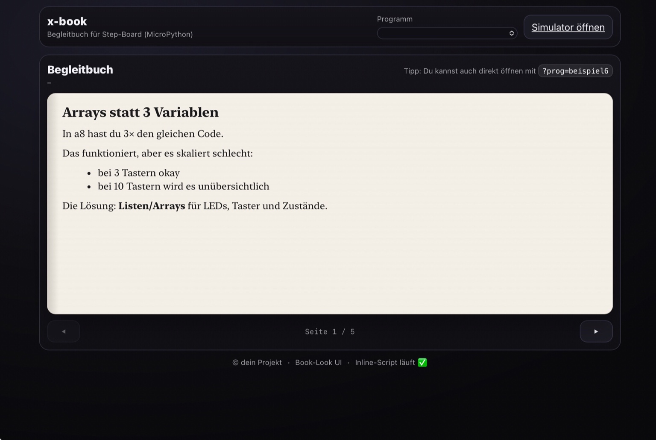Click the Book-Look UI footer link

pos(318,362)
